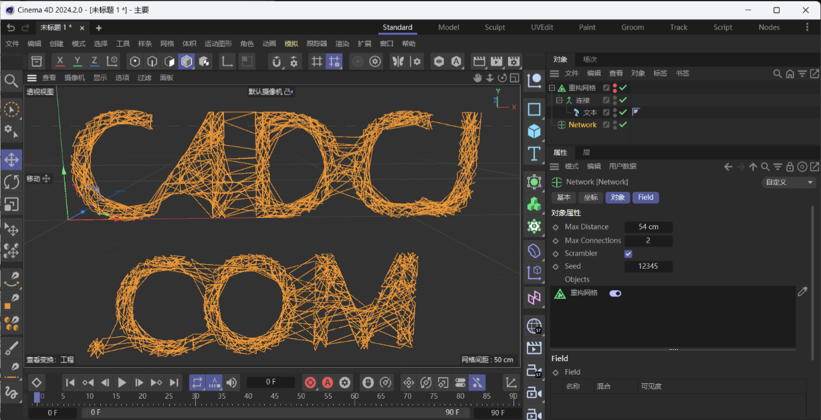Click the viewport orbit rotate icon
Screen dimensions: 821x420
pos(502,78)
